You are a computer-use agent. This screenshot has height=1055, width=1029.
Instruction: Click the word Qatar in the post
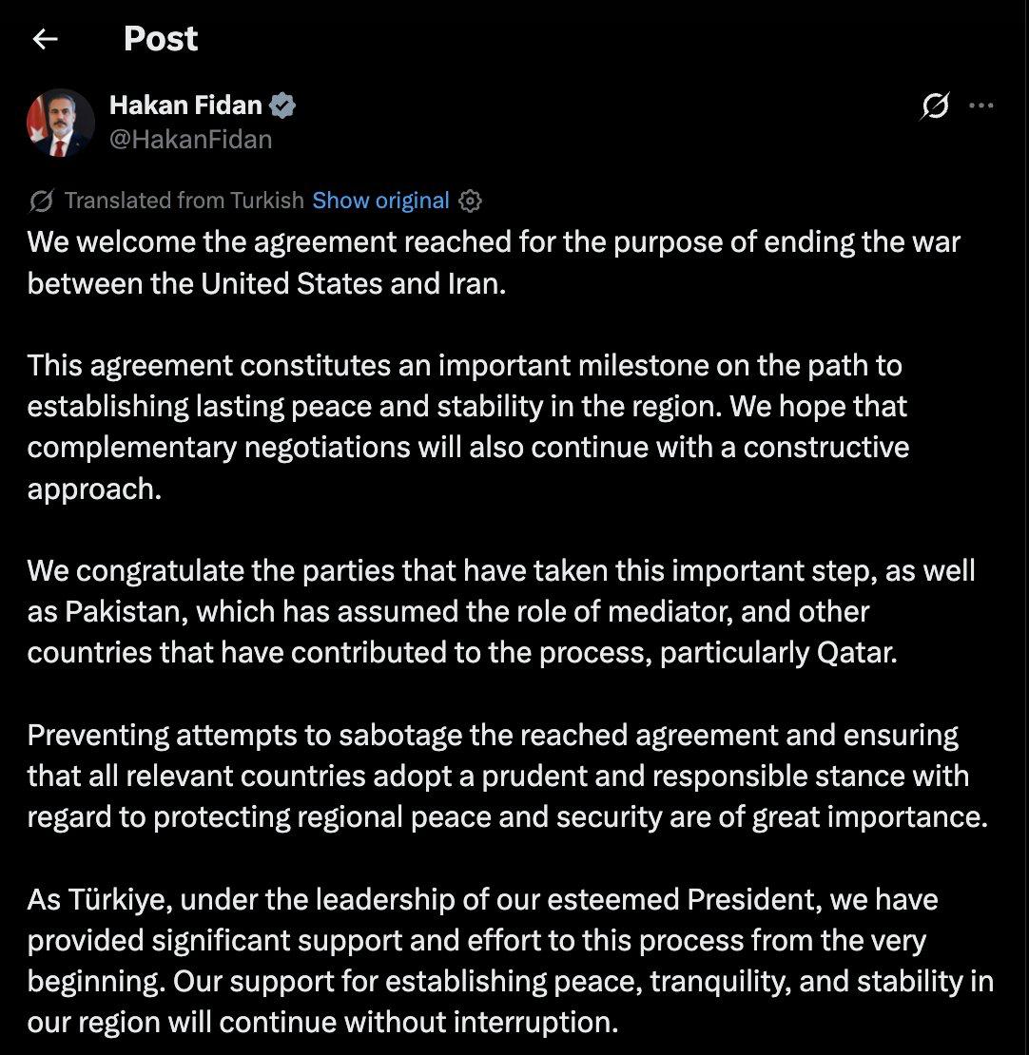point(856,653)
